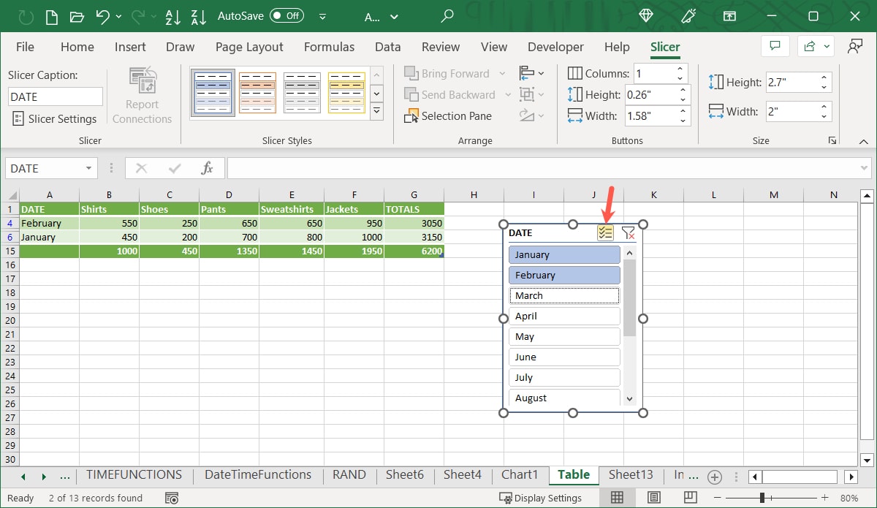Open the Bring Forward dropdown arrow

pos(501,73)
